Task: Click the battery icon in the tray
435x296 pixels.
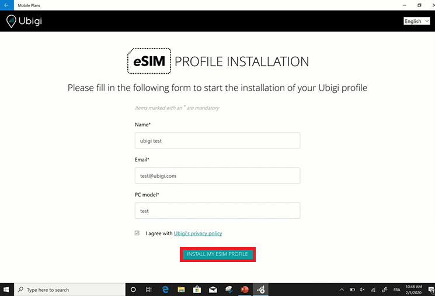Action: pyautogui.click(x=352, y=290)
